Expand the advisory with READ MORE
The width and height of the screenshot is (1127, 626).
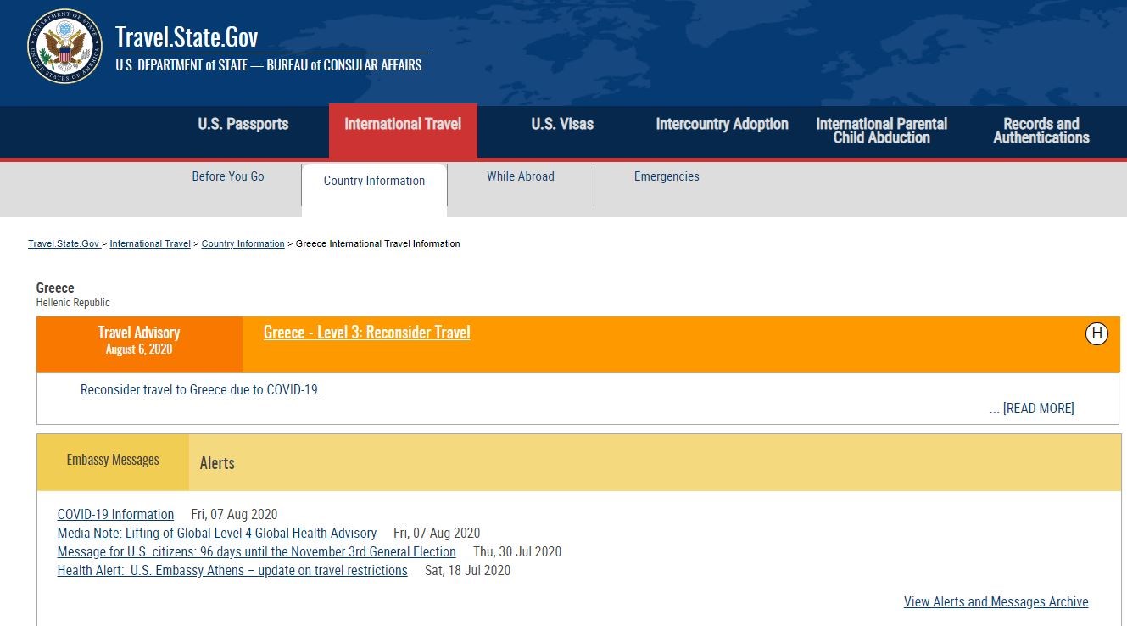tap(1038, 409)
